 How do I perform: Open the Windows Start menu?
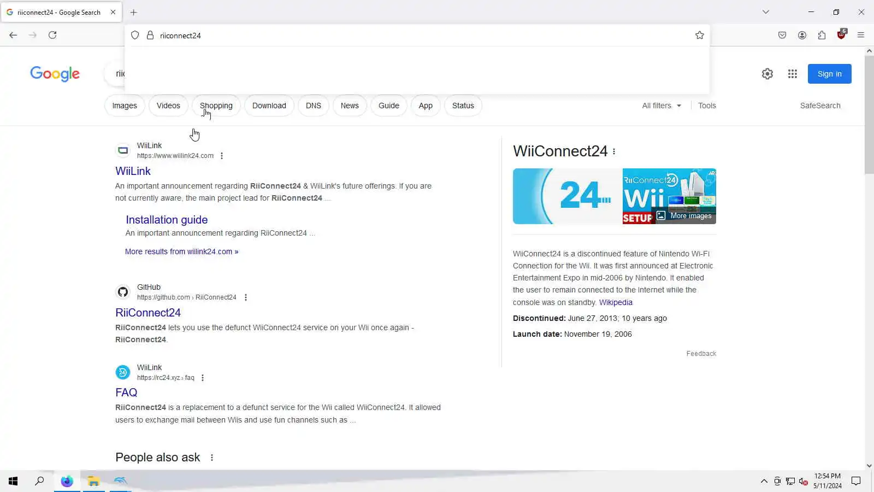point(13,481)
